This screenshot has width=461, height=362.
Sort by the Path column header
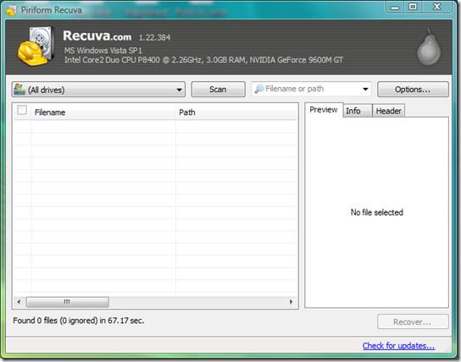[236, 112]
